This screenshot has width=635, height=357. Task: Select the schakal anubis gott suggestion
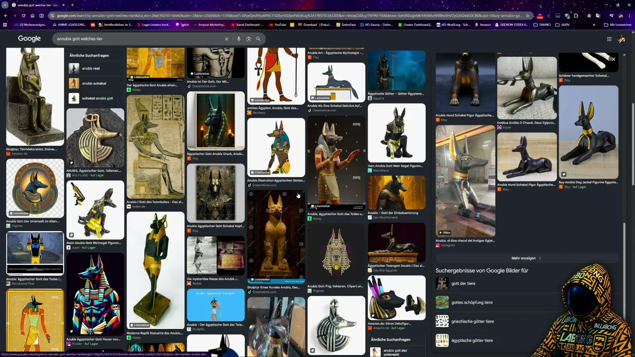(x=95, y=98)
